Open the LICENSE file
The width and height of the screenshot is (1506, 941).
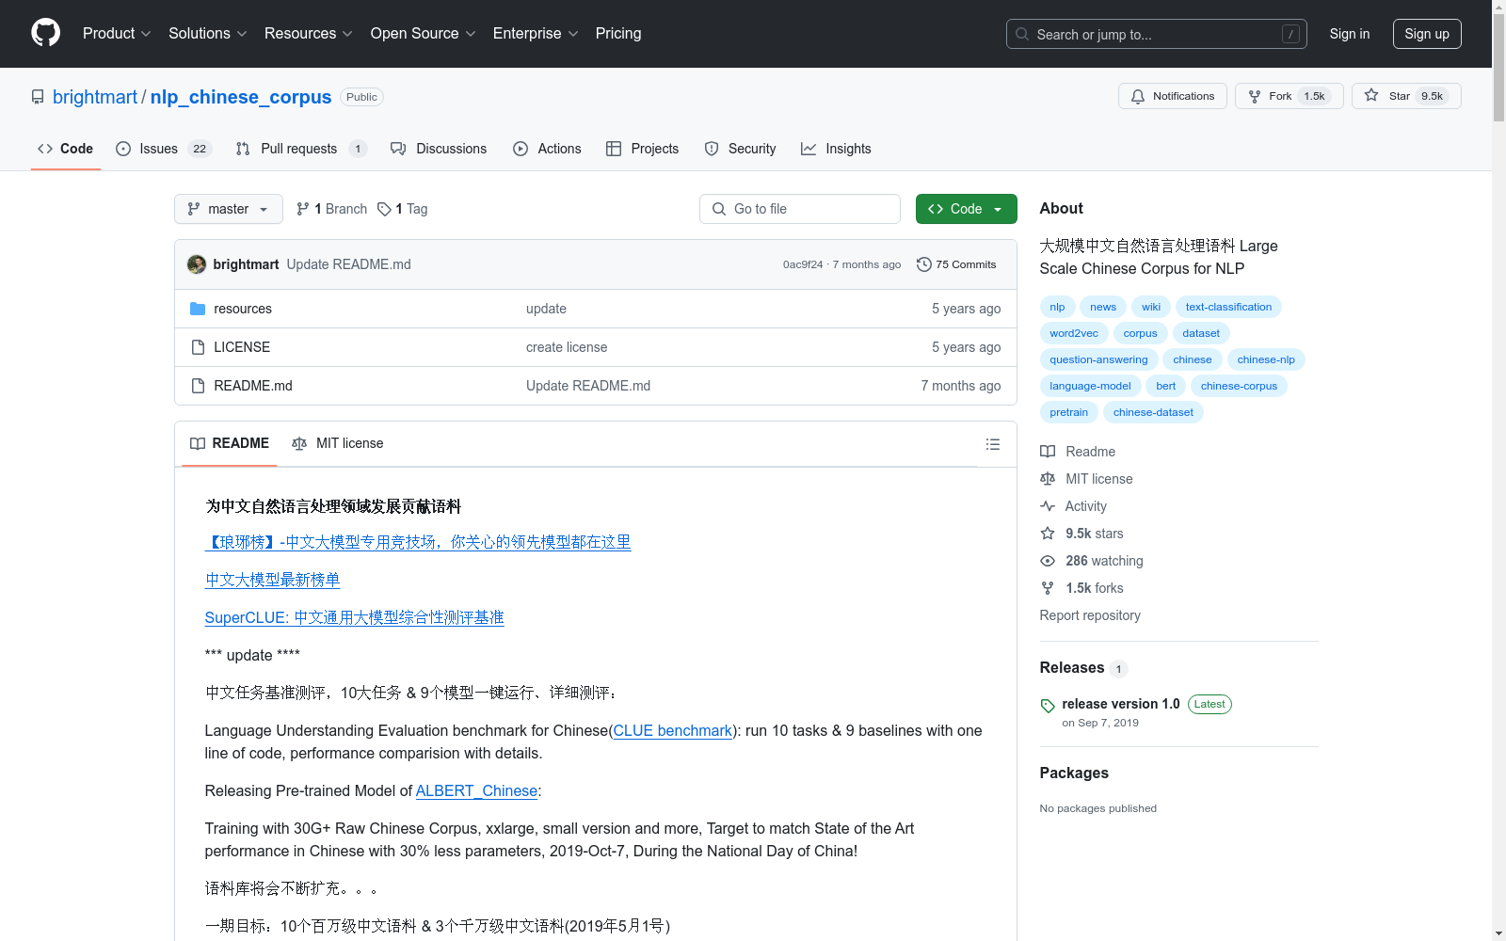[242, 347]
